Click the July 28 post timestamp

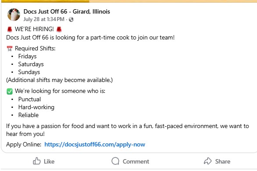coord(44,19)
